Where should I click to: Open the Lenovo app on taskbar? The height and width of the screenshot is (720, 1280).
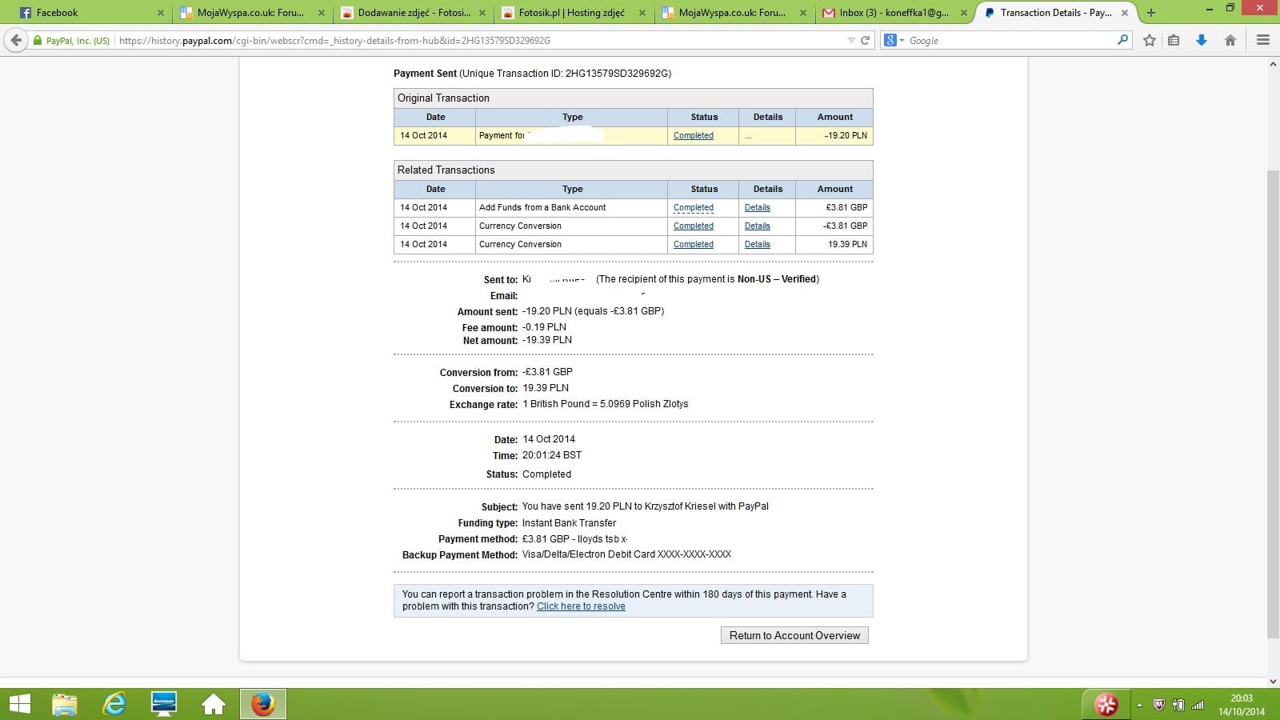tap(164, 704)
